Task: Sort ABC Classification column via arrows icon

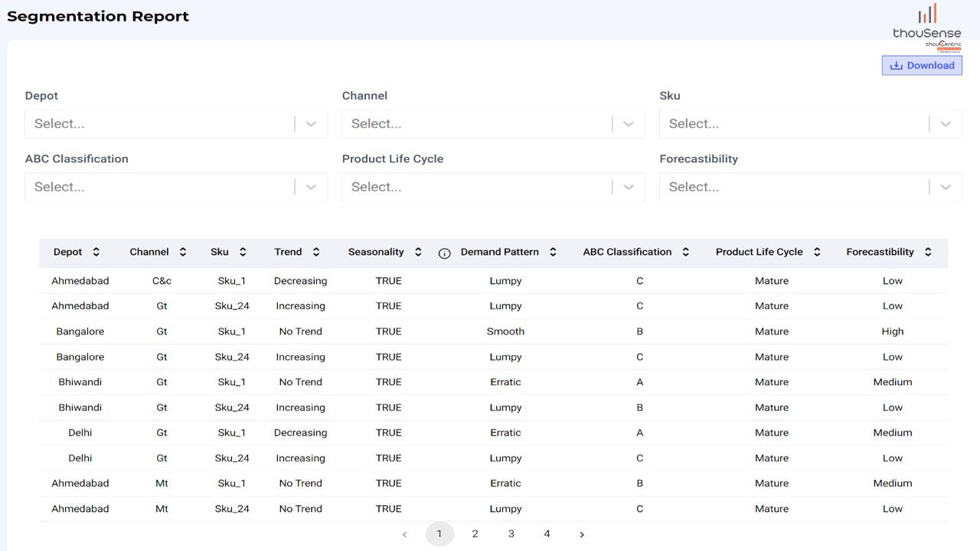Action: click(686, 252)
